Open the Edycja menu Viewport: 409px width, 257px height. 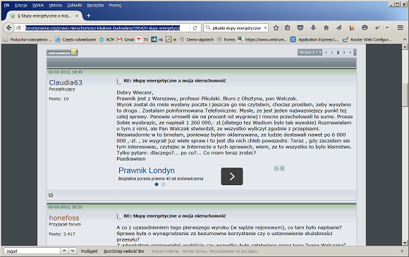[21, 5]
